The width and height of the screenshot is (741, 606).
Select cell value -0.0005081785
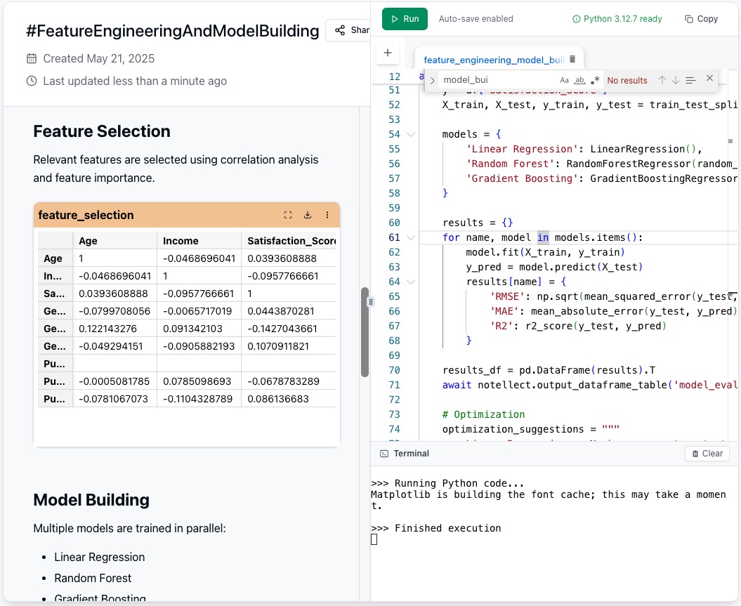[x=114, y=381]
